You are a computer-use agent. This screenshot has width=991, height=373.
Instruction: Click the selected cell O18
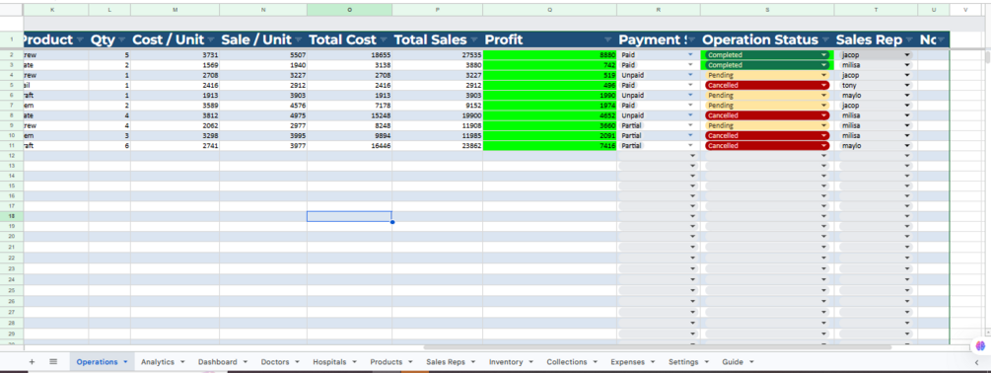click(x=349, y=216)
